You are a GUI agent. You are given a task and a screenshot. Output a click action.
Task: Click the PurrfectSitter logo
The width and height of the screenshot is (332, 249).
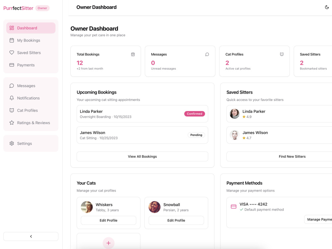click(18, 8)
